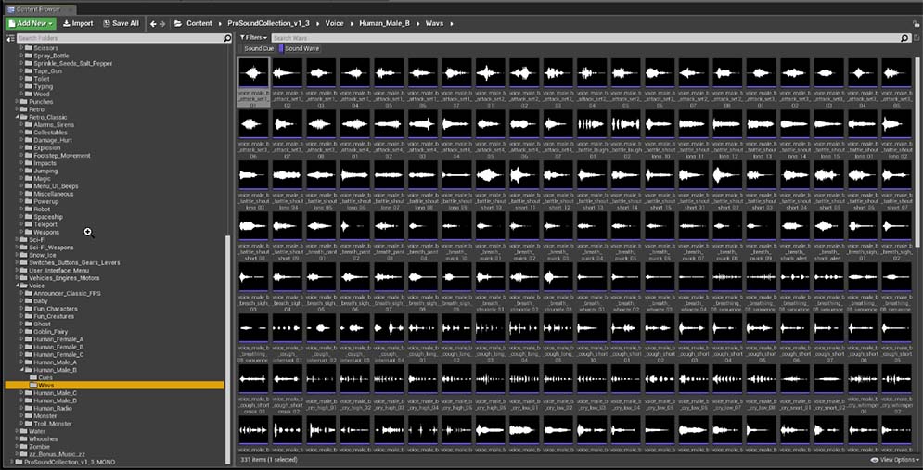Viewport: 923px width, 470px height.
Task: Click the Content breadcrumb
Action: pos(199,23)
